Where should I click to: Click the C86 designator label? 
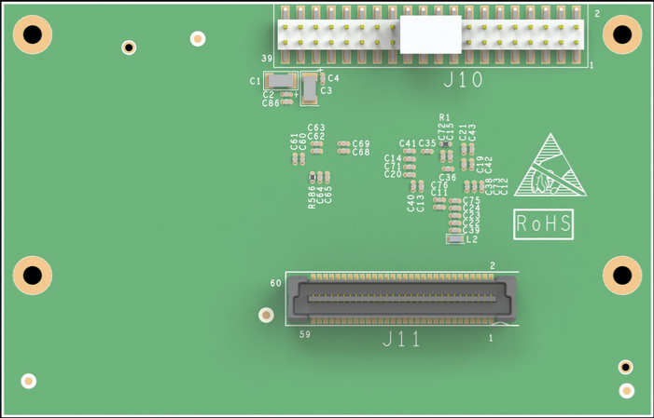[271, 102]
